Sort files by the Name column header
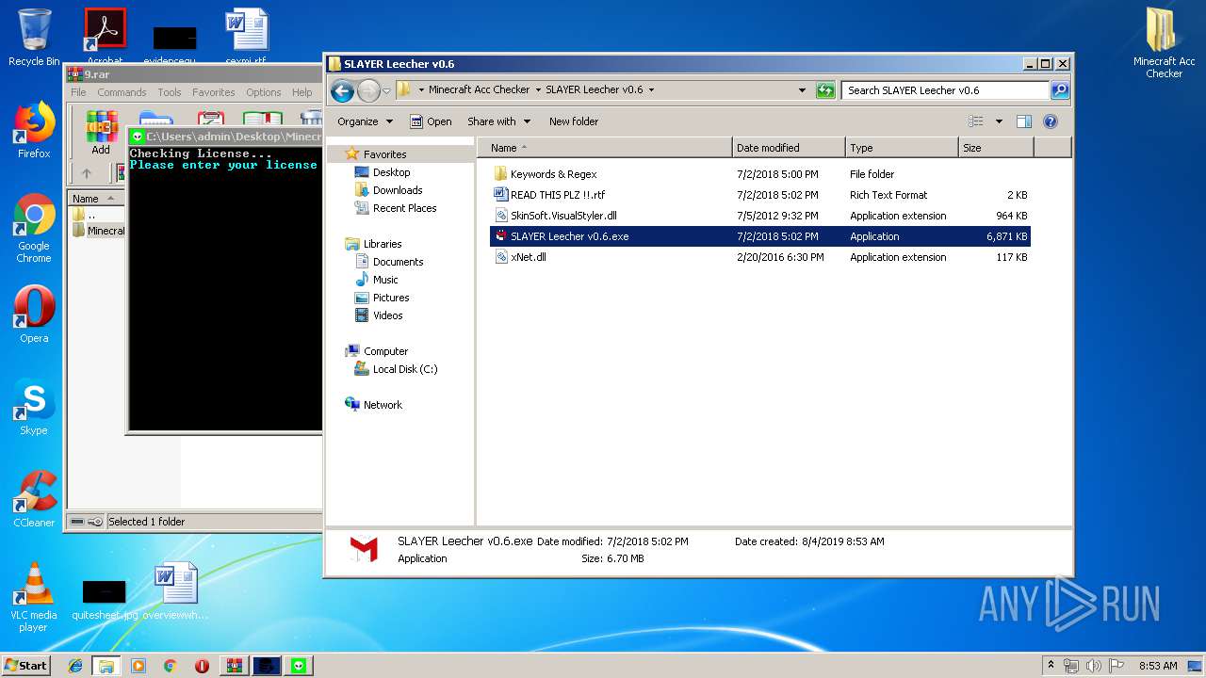Image resolution: width=1206 pixels, height=678 pixels. (605, 148)
